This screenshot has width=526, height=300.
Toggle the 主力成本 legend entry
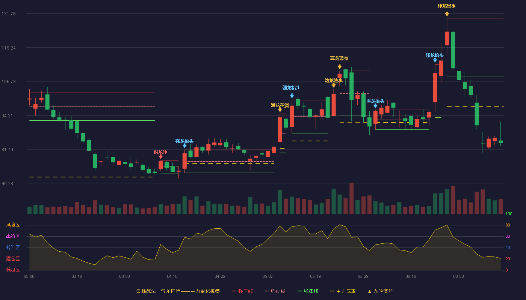(342, 291)
